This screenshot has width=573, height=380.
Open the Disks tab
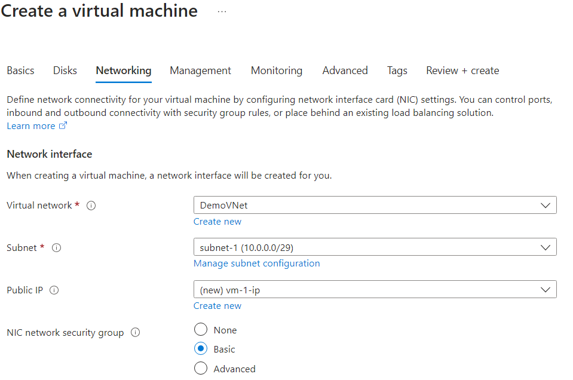(65, 71)
